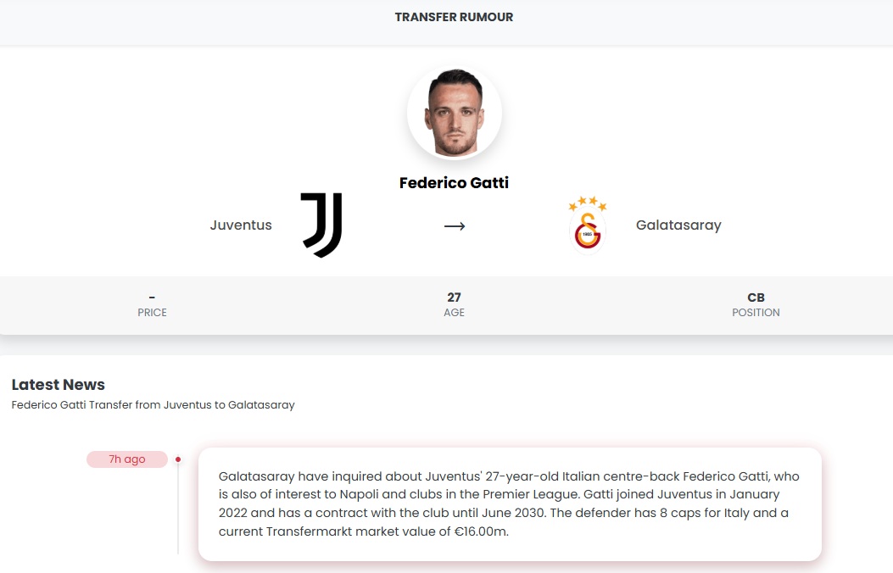893x573 pixels.
Task: Click the PRICE label
Action: point(153,313)
